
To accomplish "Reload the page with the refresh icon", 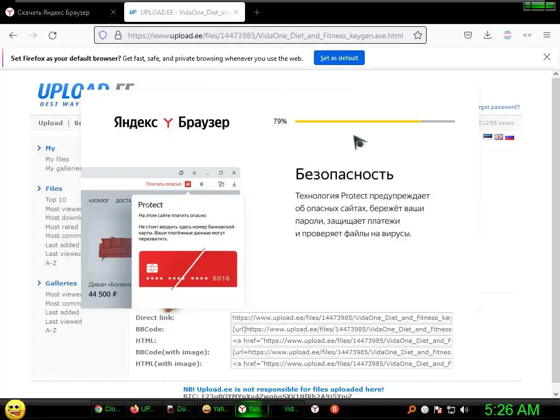I will [52, 36].
